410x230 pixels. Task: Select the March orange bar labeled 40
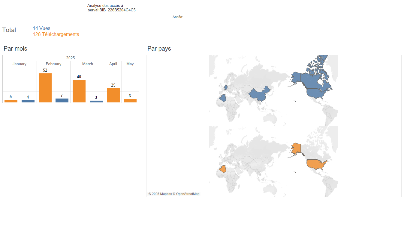pyautogui.click(x=79, y=91)
